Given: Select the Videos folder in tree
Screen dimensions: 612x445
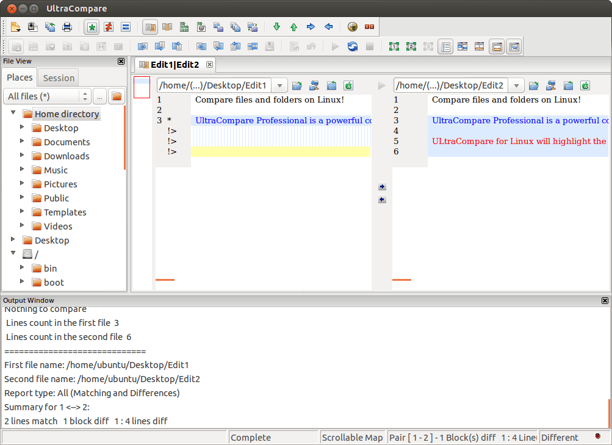Looking at the screenshot, I should click(58, 226).
